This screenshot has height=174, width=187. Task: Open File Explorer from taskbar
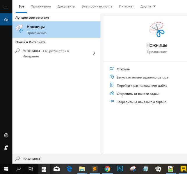(x=82, y=169)
